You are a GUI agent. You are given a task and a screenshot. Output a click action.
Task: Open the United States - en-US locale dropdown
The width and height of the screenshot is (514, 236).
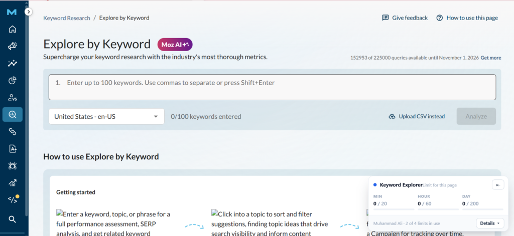[106, 117]
